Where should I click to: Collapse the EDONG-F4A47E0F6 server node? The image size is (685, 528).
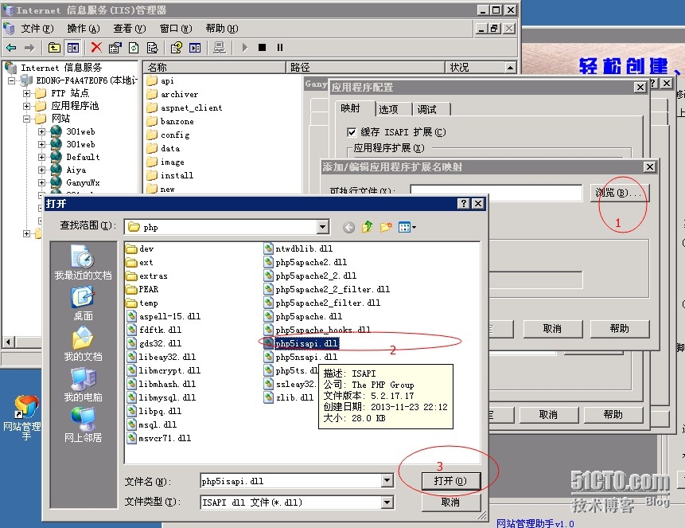click(11, 80)
